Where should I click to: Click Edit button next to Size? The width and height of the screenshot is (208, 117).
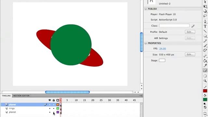click(190, 55)
